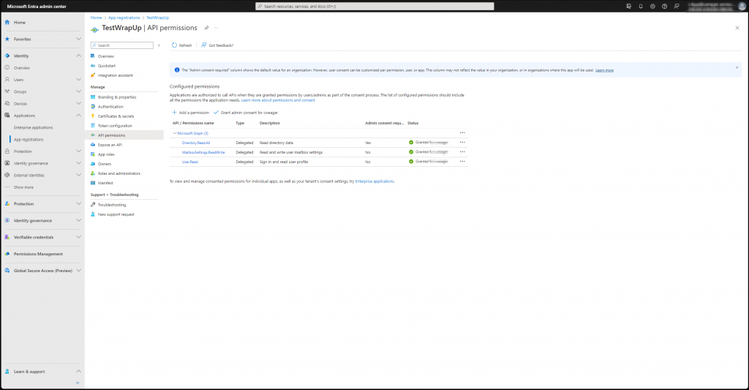Viewport: 749px width, 390px height.
Task: Open the portal settings gear icon
Action: [x=652, y=6]
